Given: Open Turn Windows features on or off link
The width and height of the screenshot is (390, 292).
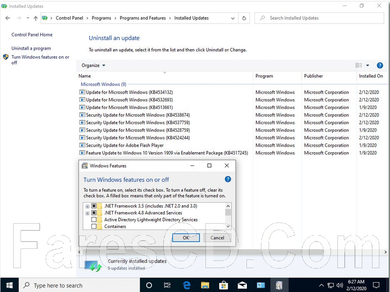Looking at the screenshot, I should pyautogui.click(x=40, y=60).
